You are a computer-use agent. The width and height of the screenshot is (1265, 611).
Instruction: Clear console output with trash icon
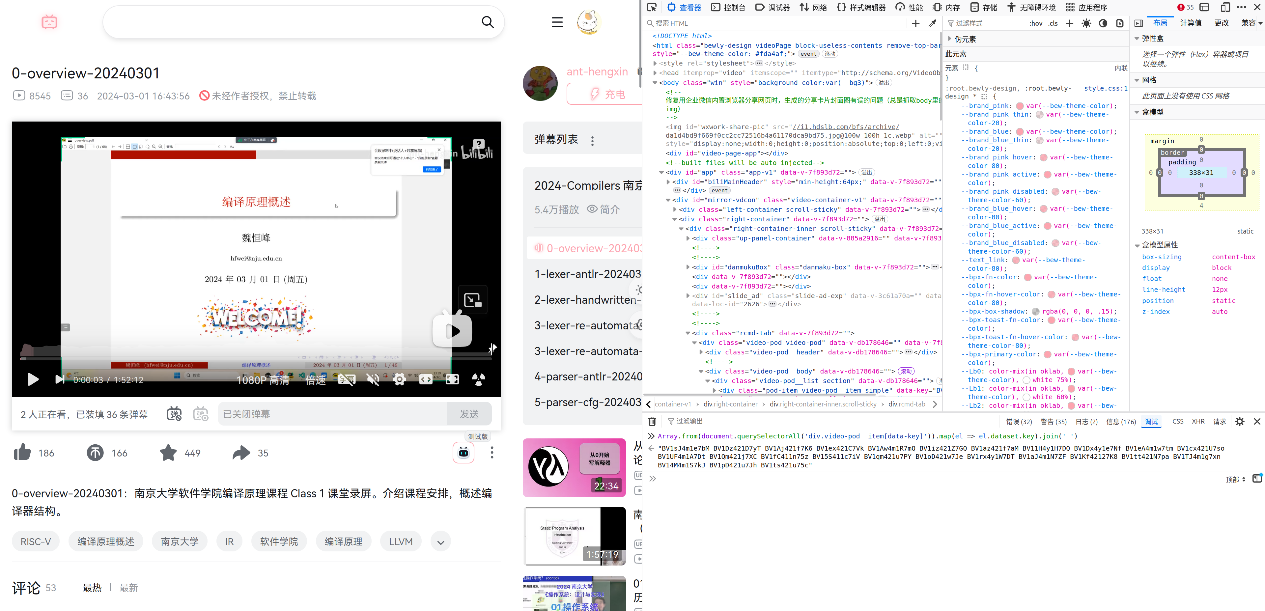click(652, 421)
